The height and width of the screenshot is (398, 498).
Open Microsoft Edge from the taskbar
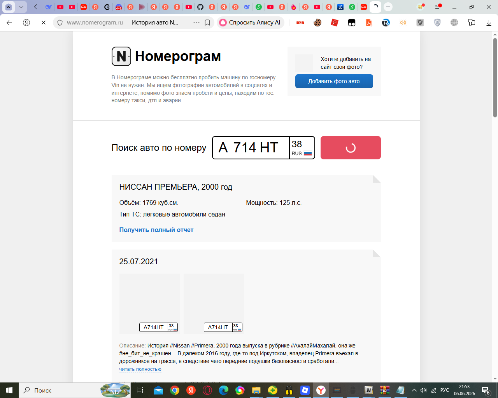pyautogui.click(x=224, y=390)
